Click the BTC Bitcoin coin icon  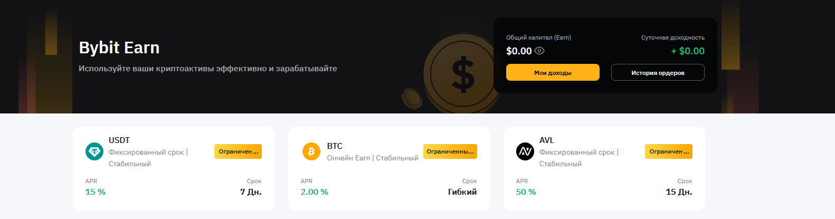[x=311, y=151]
